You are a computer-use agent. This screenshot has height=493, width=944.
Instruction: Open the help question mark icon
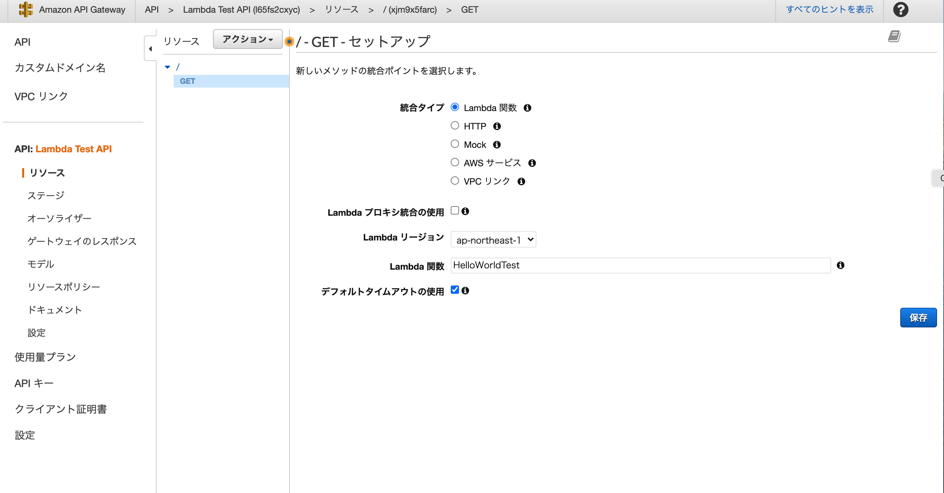[x=901, y=10]
